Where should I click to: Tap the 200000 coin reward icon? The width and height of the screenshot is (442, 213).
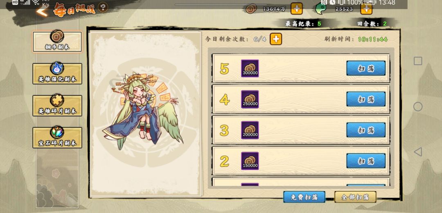pyautogui.click(x=250, y=130)
